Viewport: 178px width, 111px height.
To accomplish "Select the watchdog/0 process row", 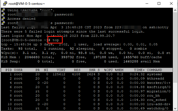I will point(87,109).
